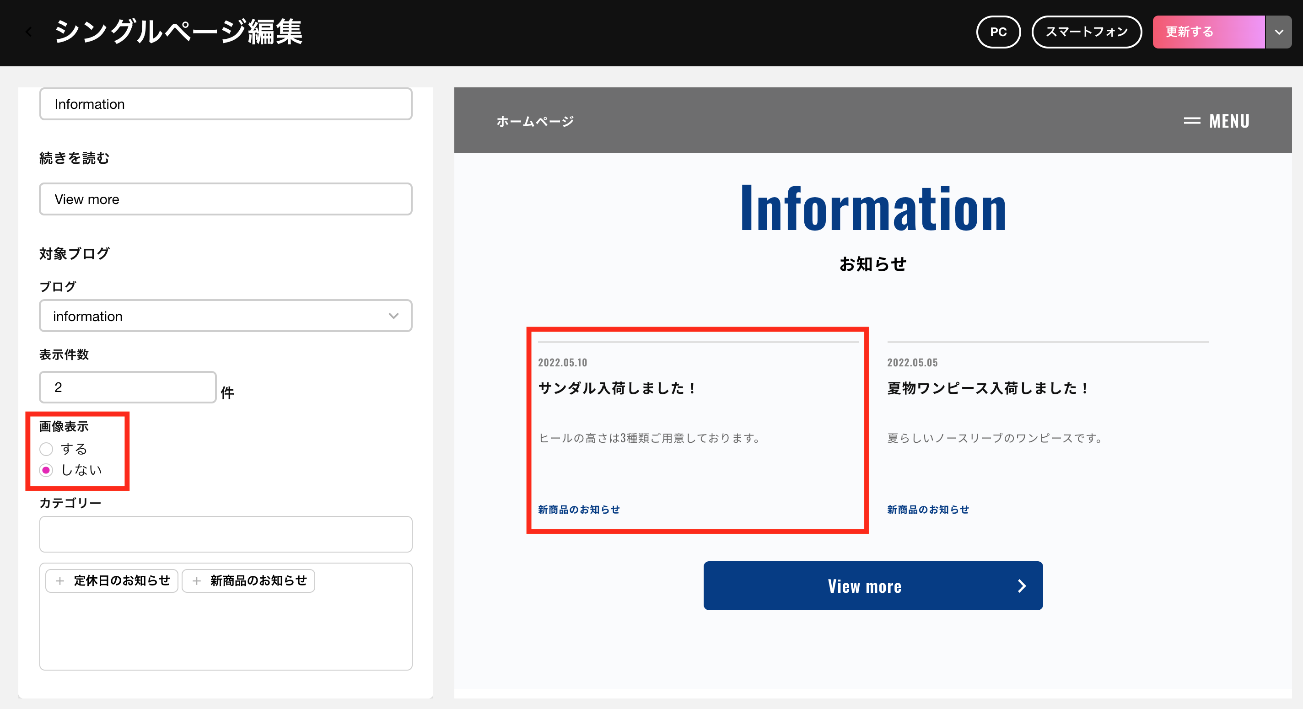The height and width of the screenshot is (709, 1303).
Task: Open the 夏物ワンピース入荷しました！ article
Action: pos(987,388)
